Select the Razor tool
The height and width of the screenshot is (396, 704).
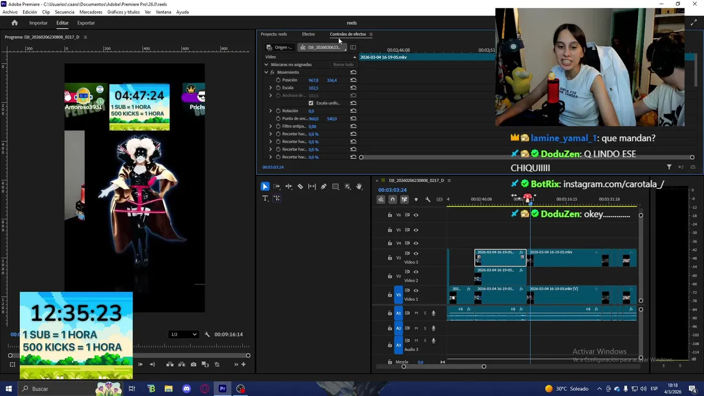pos(300,186)
